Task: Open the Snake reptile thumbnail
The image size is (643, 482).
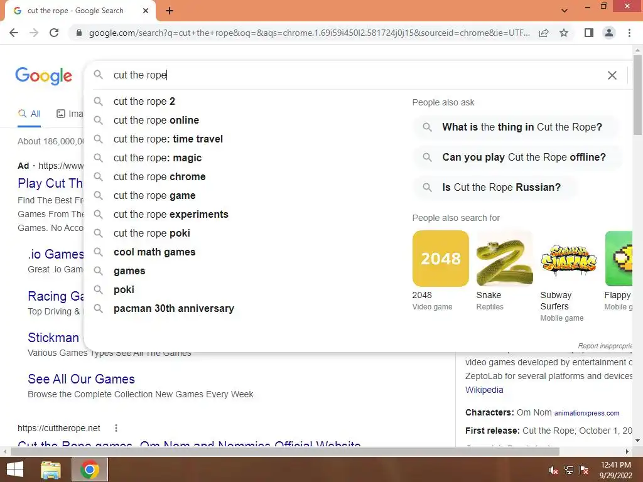Action: tap(504, 258)
